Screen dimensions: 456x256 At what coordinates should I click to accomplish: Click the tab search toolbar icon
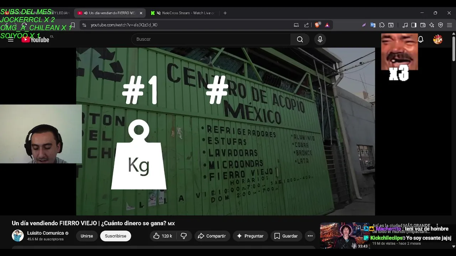pos(391,25)
